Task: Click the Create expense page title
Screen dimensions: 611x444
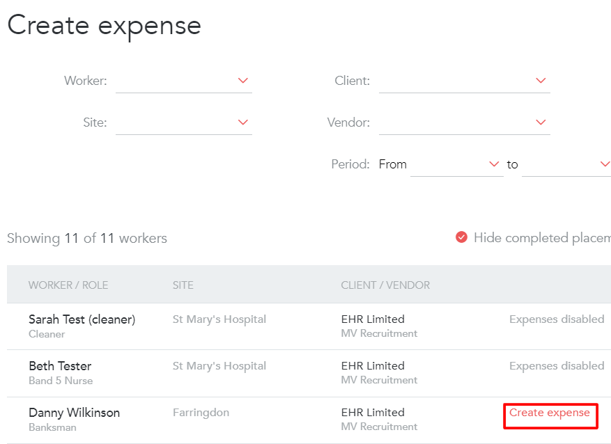Action: (103, 25)
